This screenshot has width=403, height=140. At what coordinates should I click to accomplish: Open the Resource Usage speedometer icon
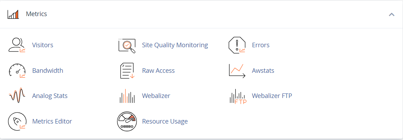pos(127,121)
